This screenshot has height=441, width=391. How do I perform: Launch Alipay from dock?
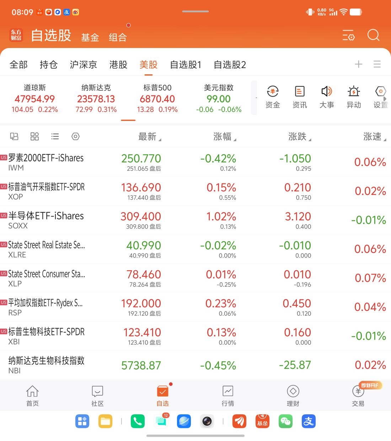click(x=309, y=421)
